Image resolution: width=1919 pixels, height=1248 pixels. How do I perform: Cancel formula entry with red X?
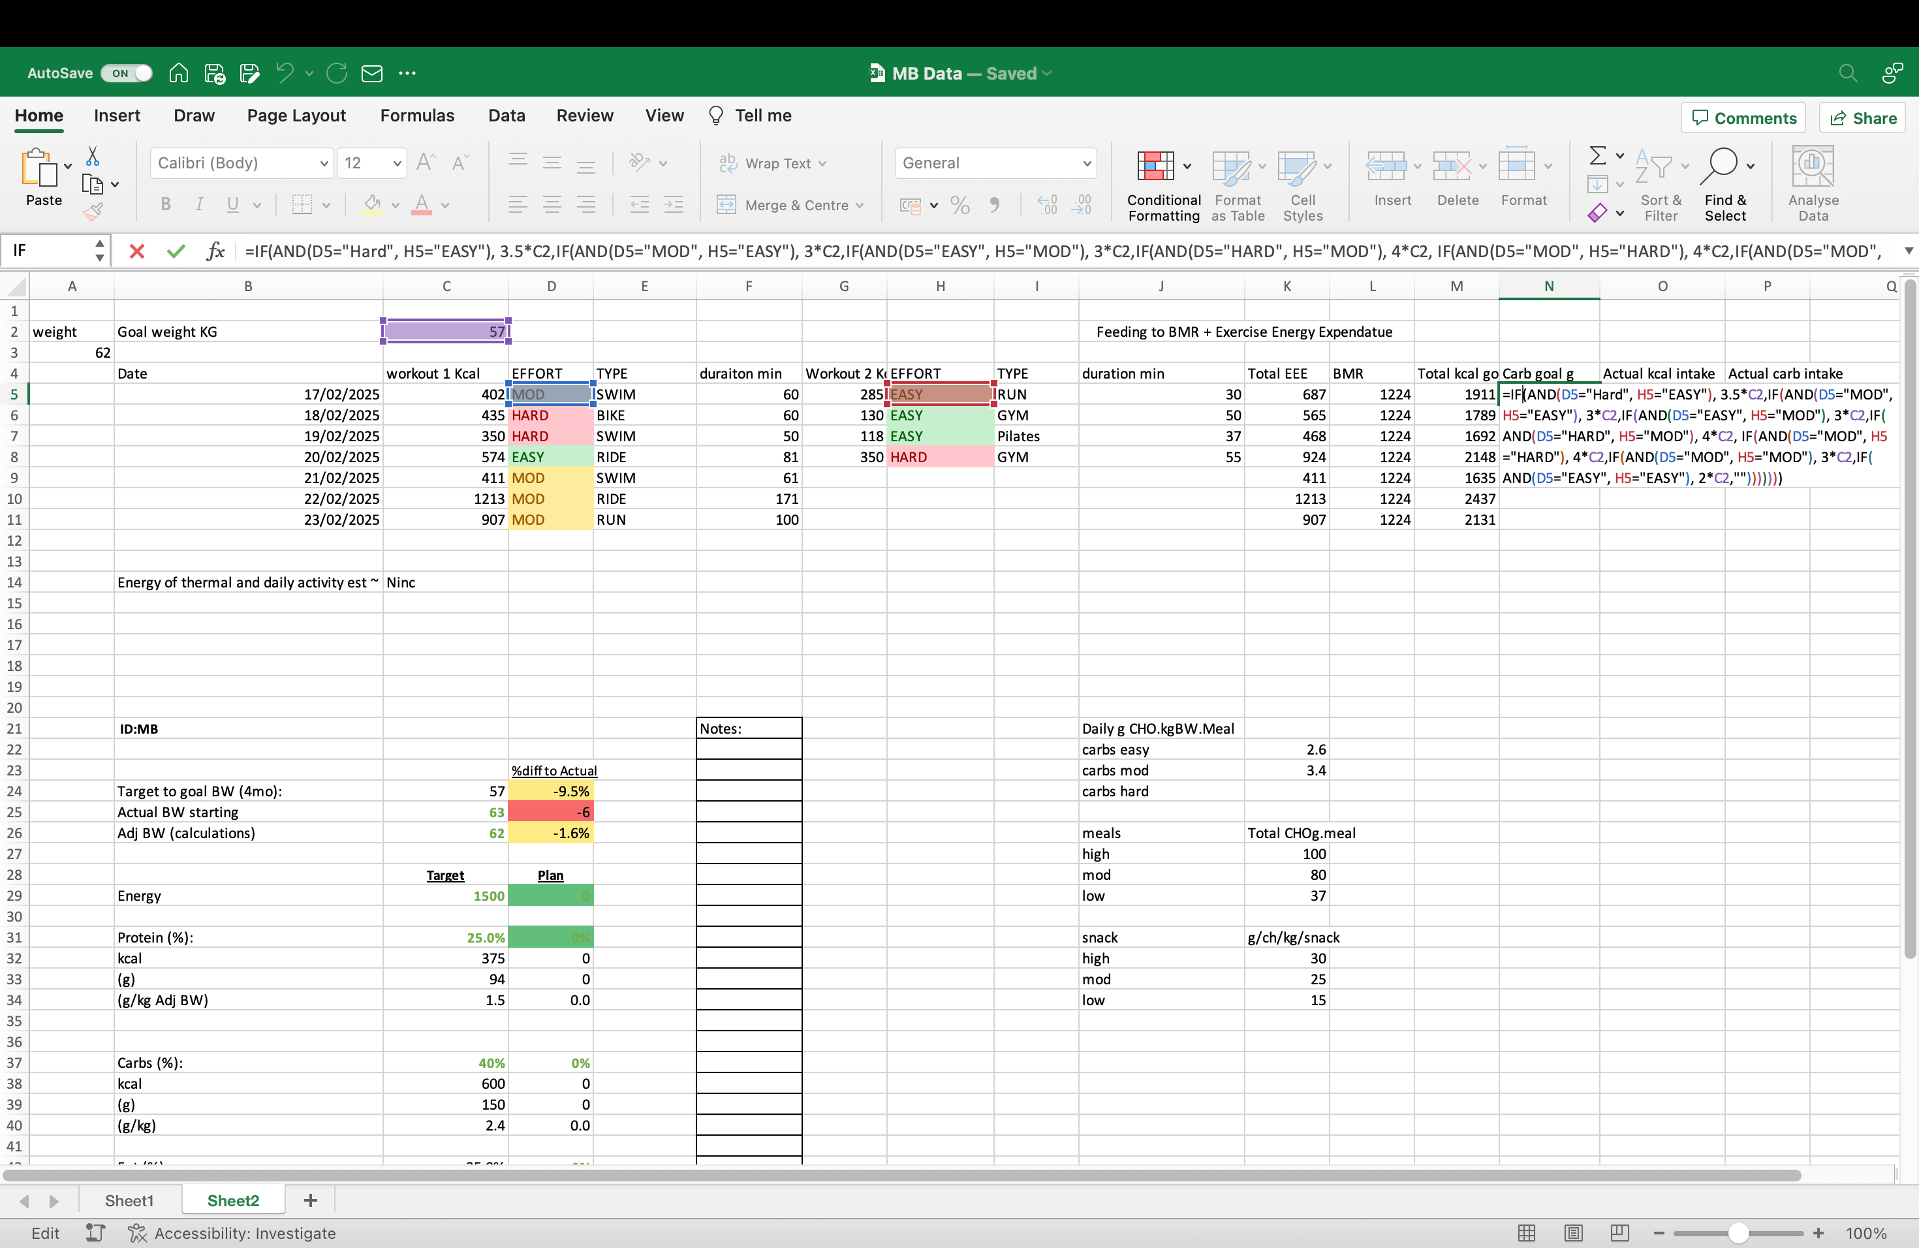137,251
